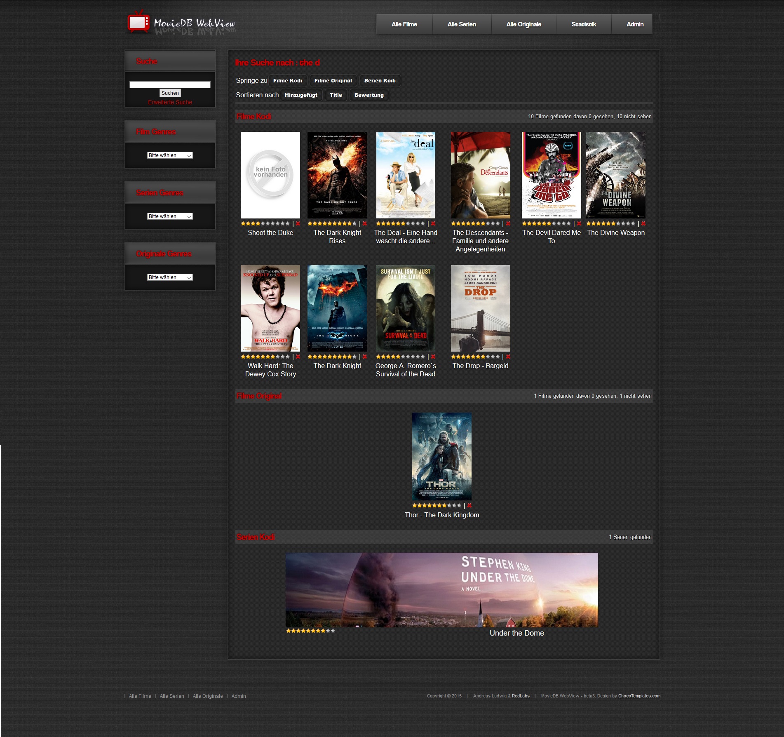Click red X icon under The Descendants poster
Image resolution: width=784 pixels, height=737 pixels.
click(508, 224)
